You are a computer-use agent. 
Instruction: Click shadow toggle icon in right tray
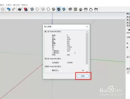pos(129,29)
